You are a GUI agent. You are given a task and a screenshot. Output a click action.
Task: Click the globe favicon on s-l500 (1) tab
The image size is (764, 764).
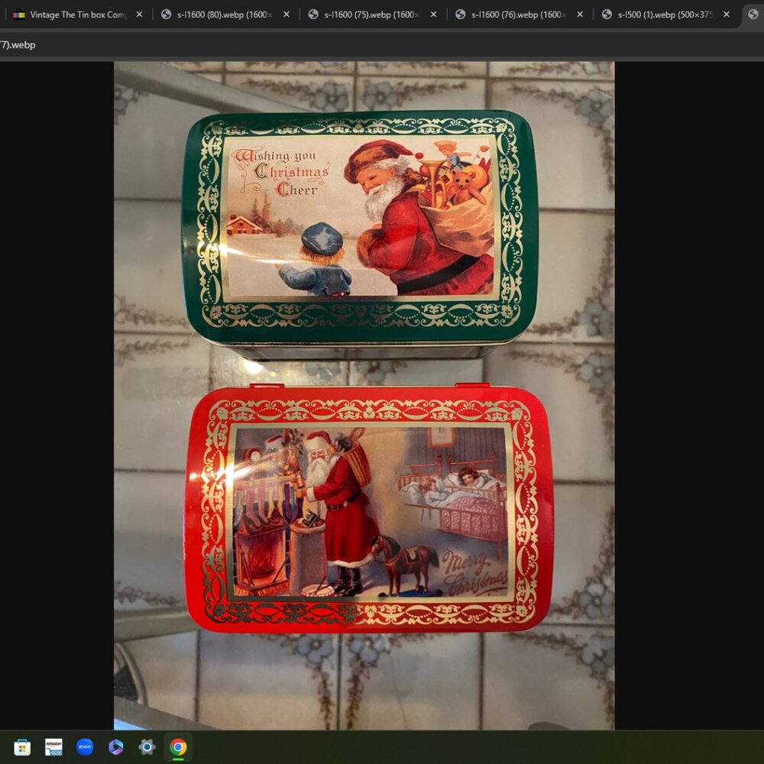pos(607,15)
